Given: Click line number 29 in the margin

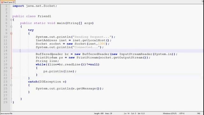Looking at the screenshot, I should click(x=5, y=102).
